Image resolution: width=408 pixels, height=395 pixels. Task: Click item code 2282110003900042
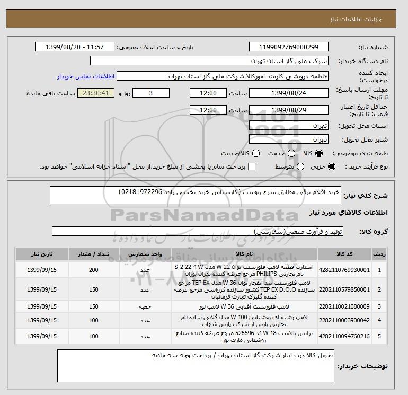pyautogui.click(x=344, y=320)
